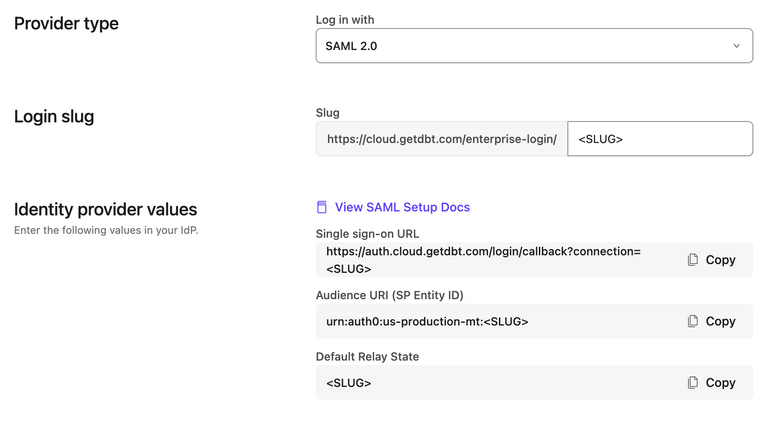Click the urn:auth0:us-production-mt value text

pyautogui.click(x=427, y=322)
